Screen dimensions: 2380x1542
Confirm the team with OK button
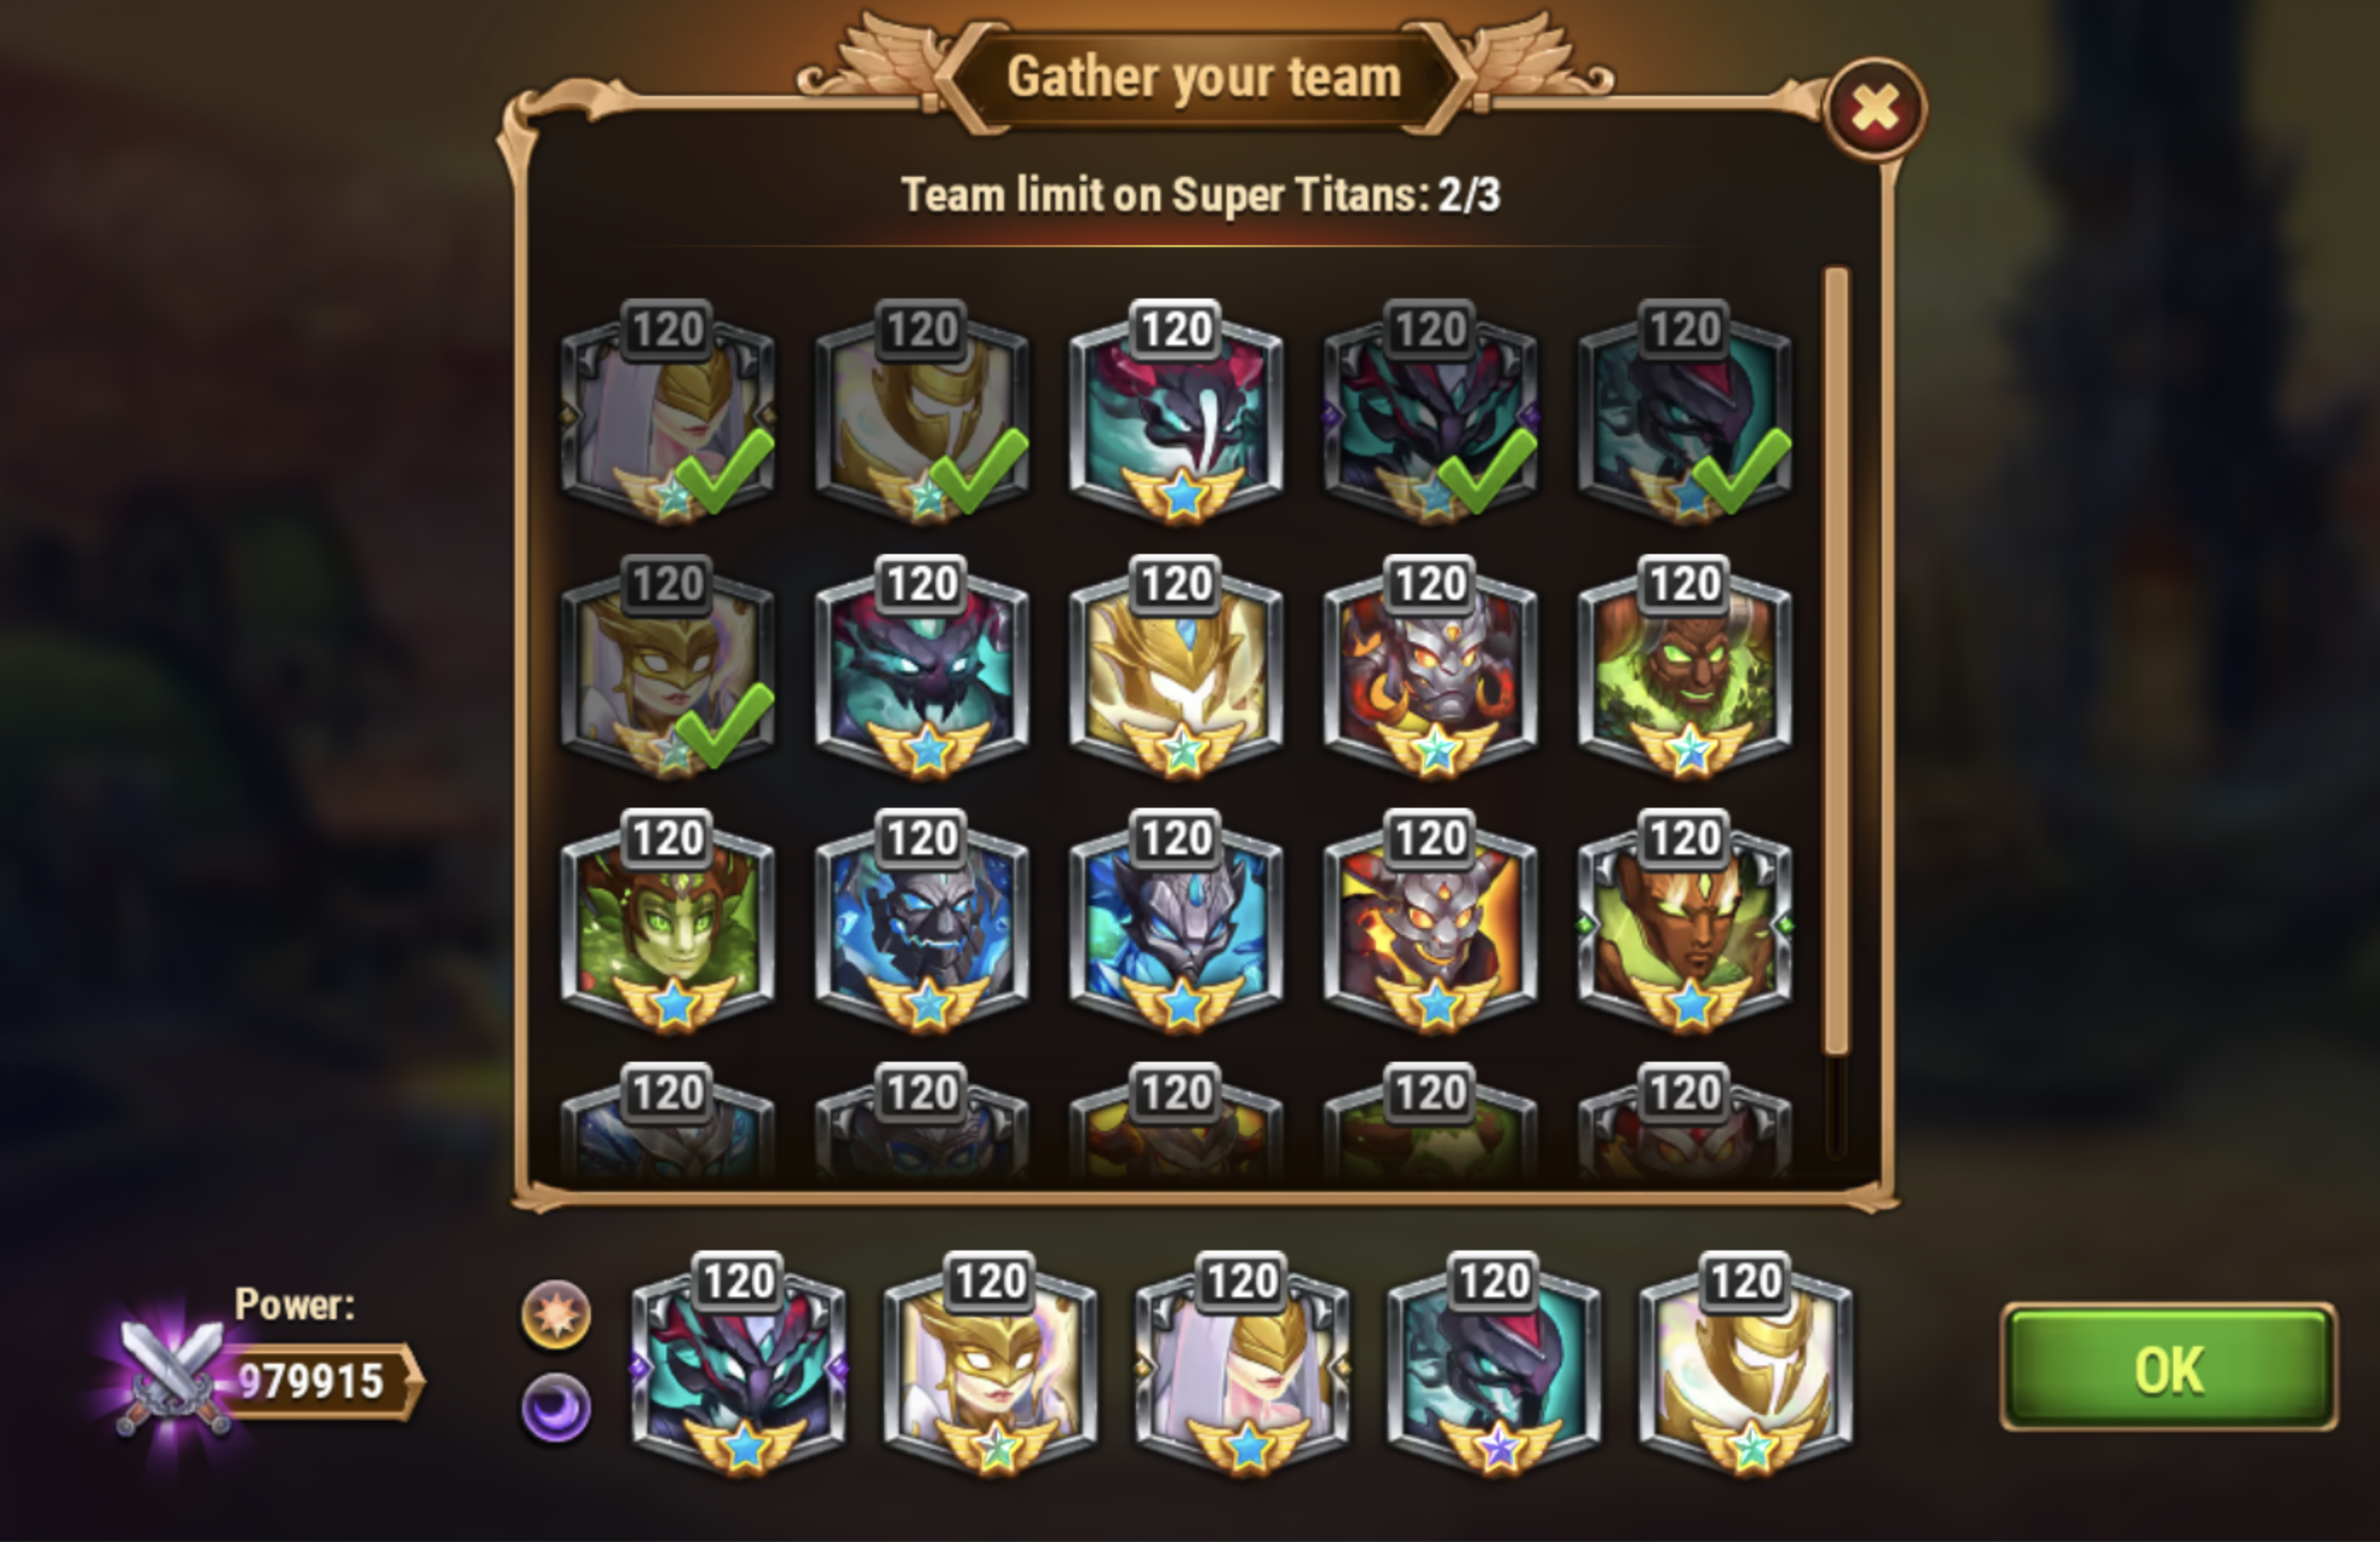click(x=2168, y=1367)
